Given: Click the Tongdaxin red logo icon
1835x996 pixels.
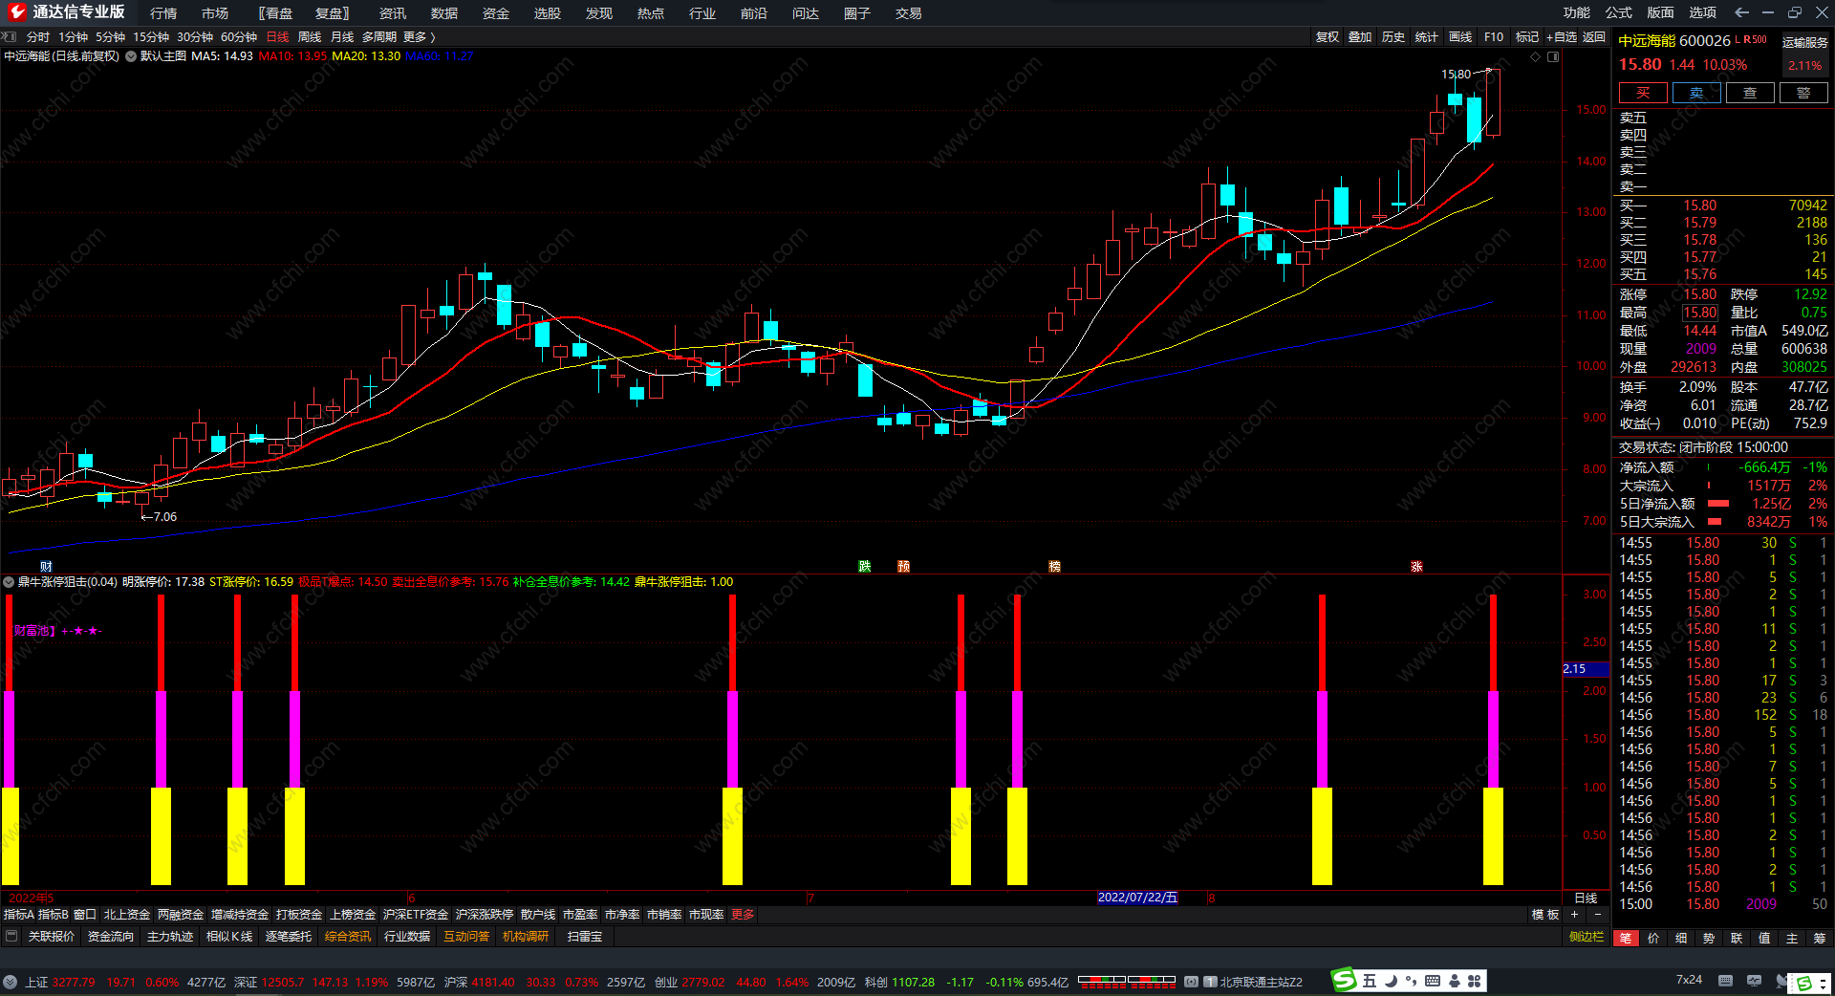Looking at the screenshot, I should [x=16, y=12].
